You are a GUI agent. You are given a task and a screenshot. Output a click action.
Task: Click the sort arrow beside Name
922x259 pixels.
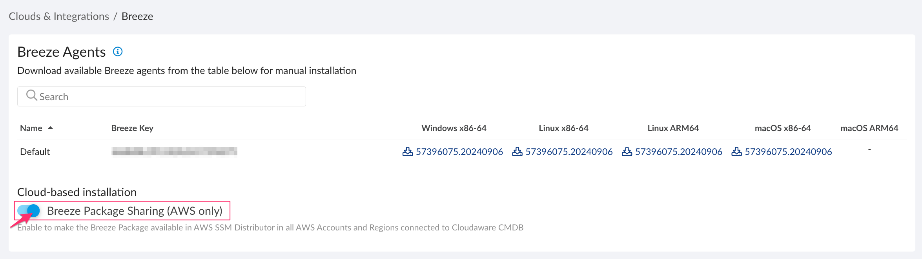51,128
